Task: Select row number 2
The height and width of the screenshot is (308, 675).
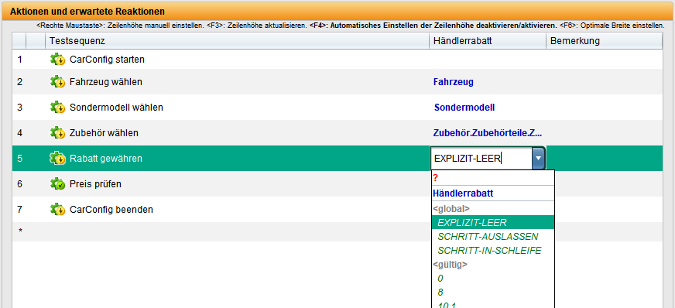Action: [20, 81]
